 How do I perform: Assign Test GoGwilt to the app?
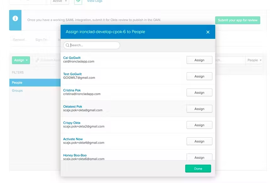coord(199,76)
